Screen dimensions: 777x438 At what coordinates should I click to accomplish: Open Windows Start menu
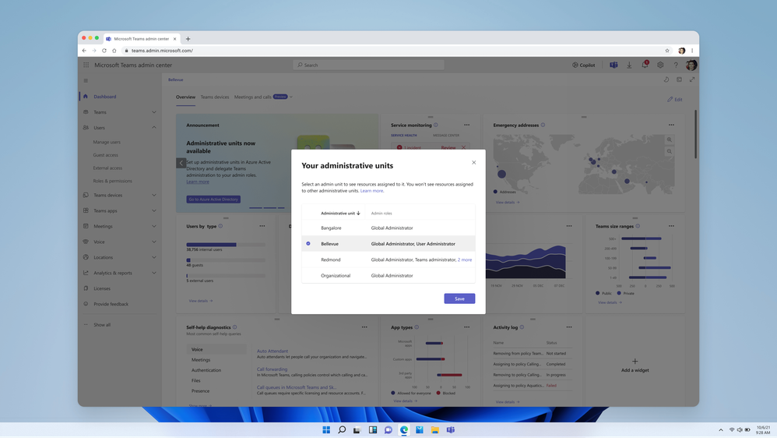coord(326,429)
